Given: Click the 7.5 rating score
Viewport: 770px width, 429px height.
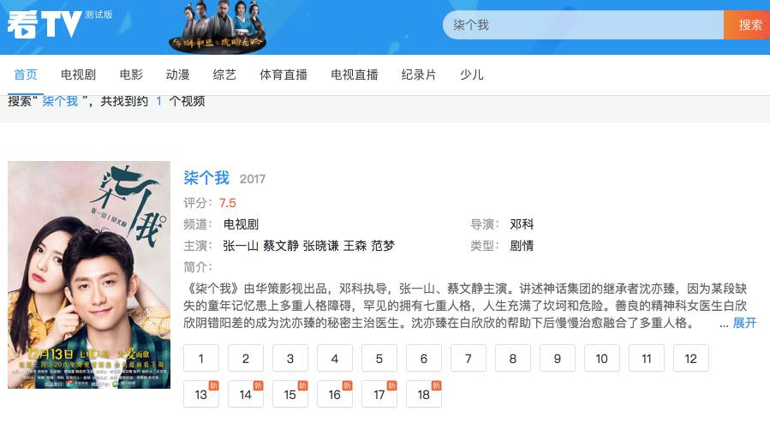Looking at the screenshot, I should coord(227,203).
